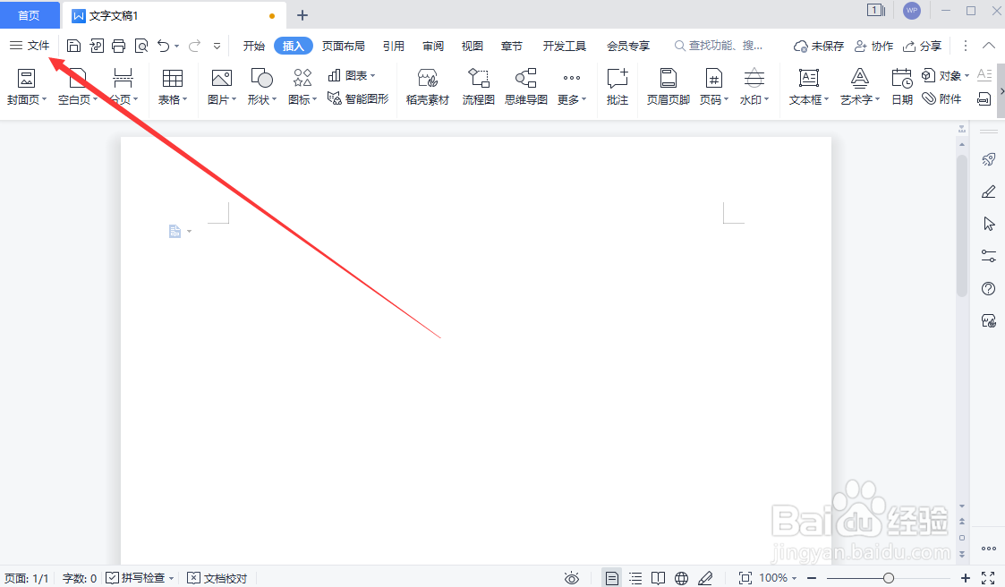Switch to the 页面布局 ribbon tab

(x=343, y=45)
